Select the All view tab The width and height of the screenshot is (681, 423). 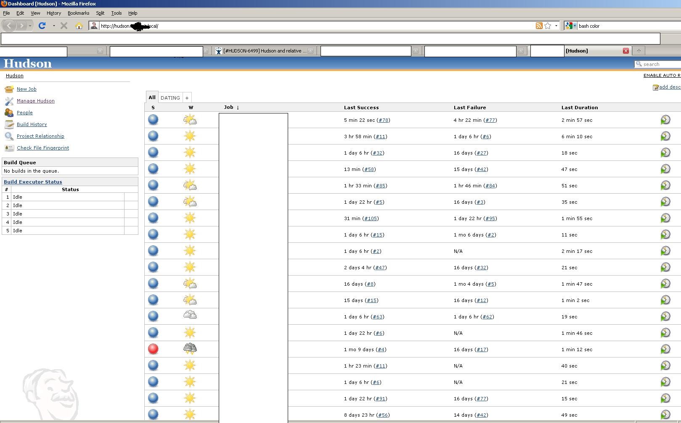[x=152, y=97]
